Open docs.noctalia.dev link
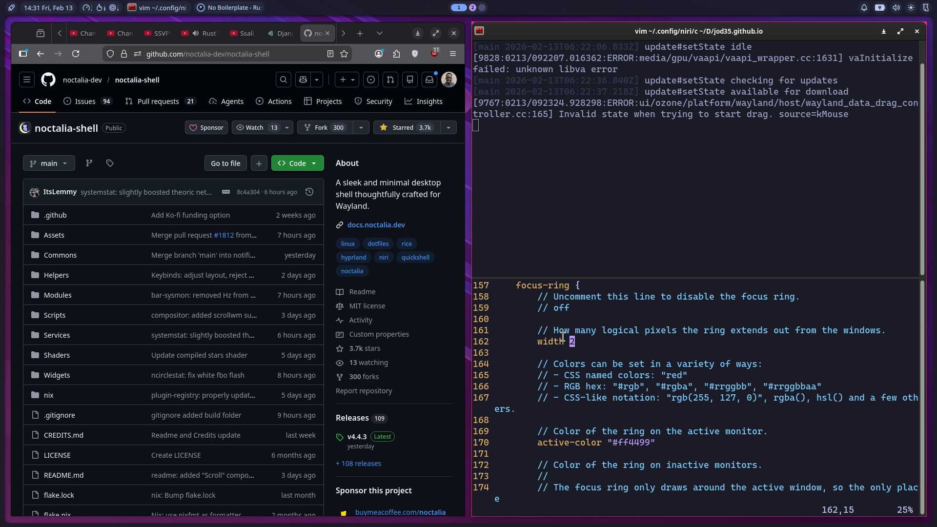 [376, 224]
